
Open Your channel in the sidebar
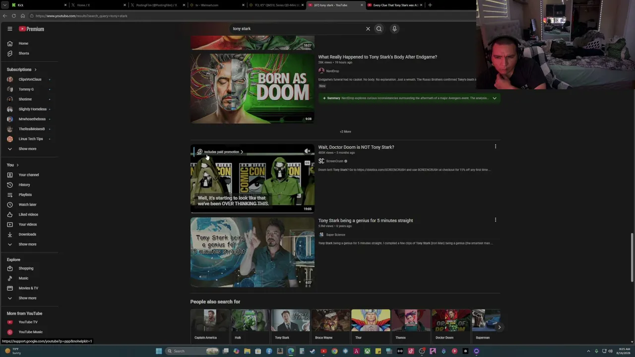[29, 175]
